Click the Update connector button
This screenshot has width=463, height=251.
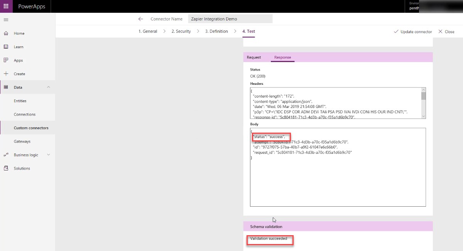pyautogui.click(x=413, y=32)
